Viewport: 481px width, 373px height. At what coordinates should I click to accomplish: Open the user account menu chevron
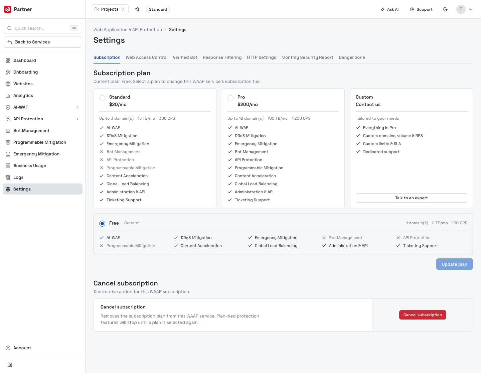tap(471, 9)
